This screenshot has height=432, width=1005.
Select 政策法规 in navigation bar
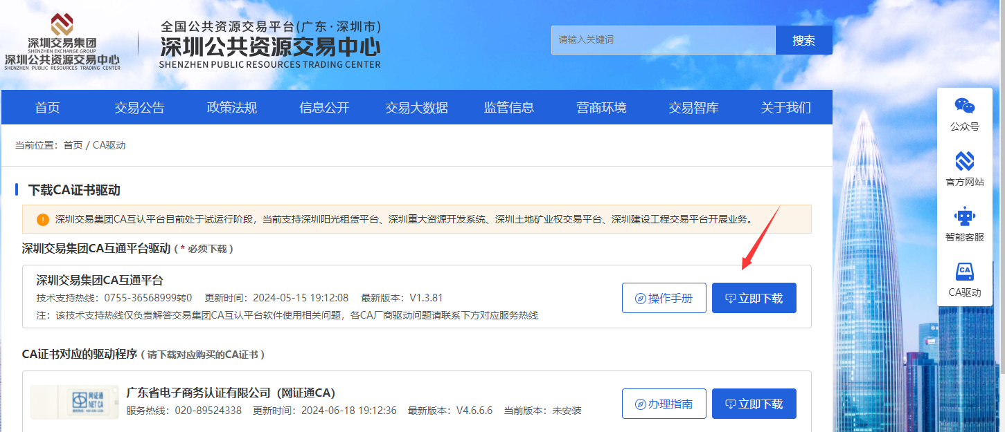click(x=232, y=107)
